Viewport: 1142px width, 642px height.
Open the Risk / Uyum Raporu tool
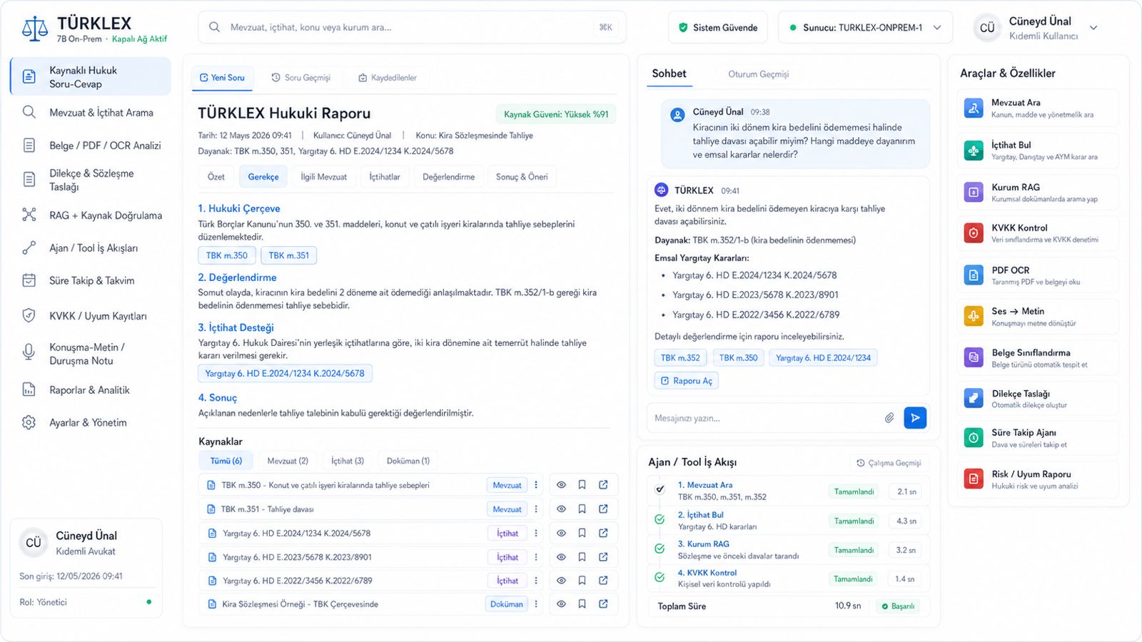click(x=1038, y=479)
